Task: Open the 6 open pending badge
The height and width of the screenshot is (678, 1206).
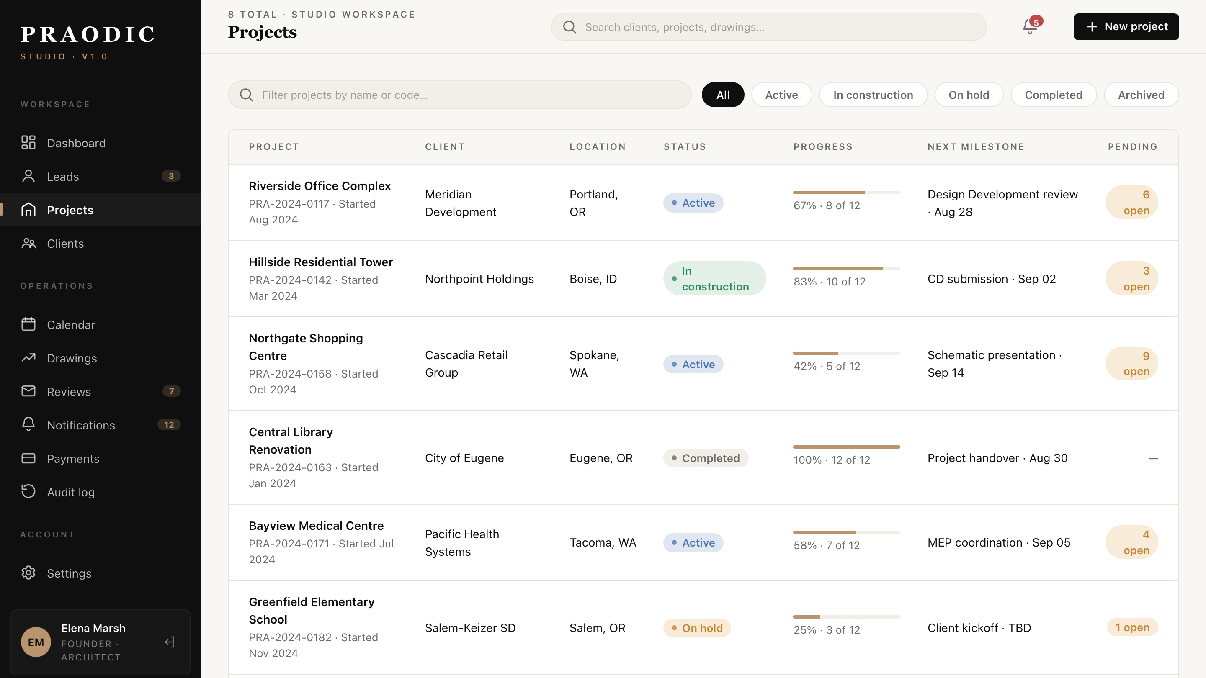Action: click(x=1131, y=202)
